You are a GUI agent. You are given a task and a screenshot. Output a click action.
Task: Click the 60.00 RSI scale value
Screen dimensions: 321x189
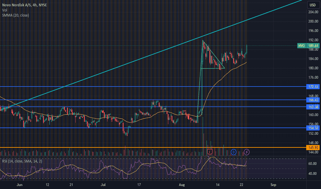[312, 164]
